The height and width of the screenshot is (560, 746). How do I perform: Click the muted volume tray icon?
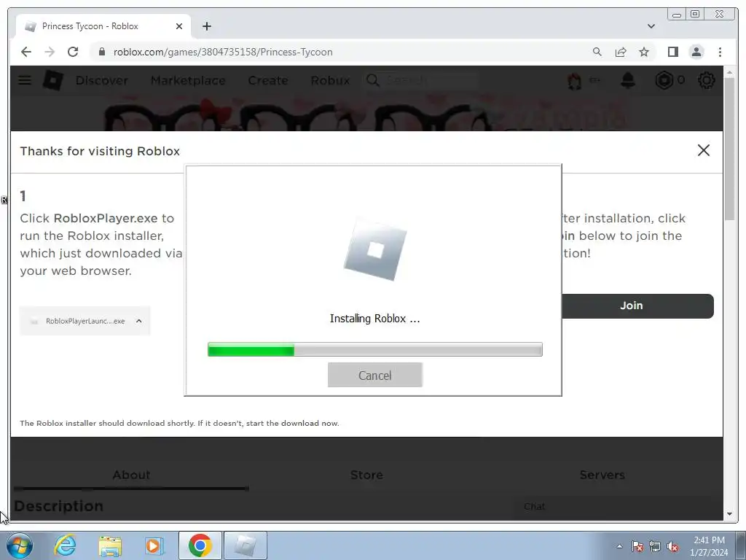point(672,546)
